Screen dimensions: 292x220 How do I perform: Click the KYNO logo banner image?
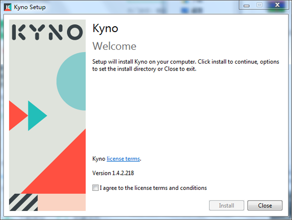coord(48,115)
